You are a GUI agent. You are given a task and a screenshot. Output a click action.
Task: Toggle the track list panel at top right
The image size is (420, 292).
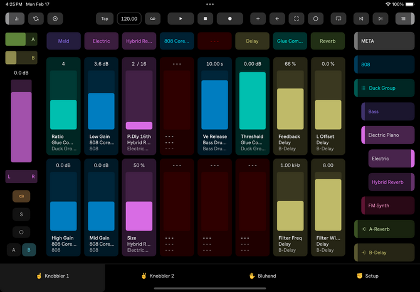[402, 19]
